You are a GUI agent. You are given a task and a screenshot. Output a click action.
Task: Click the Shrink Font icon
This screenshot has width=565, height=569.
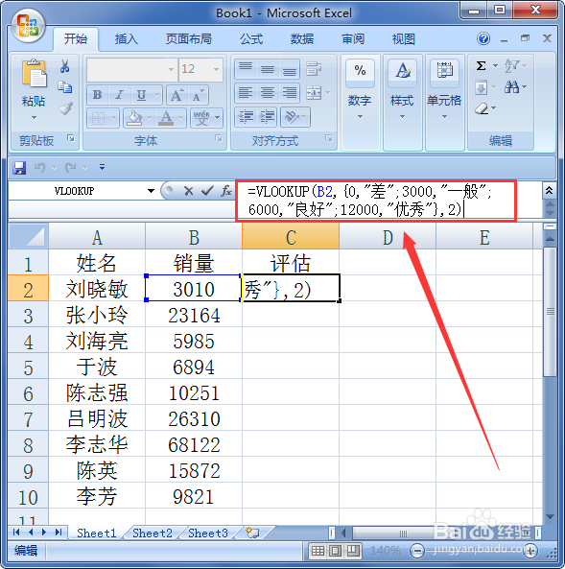pyautogui.click(x=198, y=95)
